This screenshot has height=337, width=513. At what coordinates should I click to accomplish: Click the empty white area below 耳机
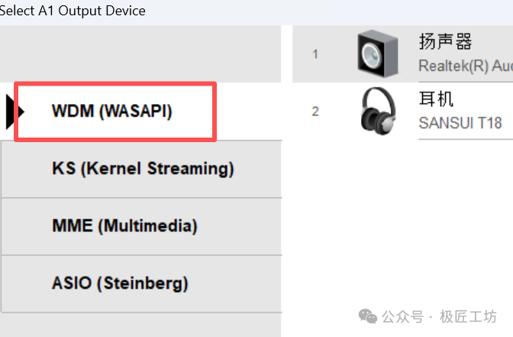tap(402, 222)
